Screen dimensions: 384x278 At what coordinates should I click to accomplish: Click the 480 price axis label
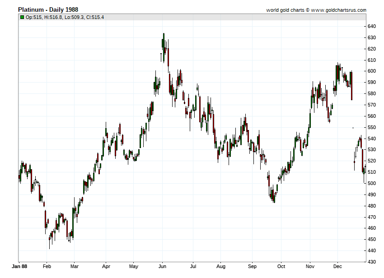click(x=372, y=206)
